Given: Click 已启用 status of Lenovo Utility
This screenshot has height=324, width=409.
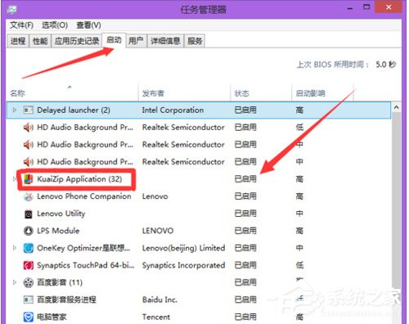Looking at the screenshot, I should (245, 214).
